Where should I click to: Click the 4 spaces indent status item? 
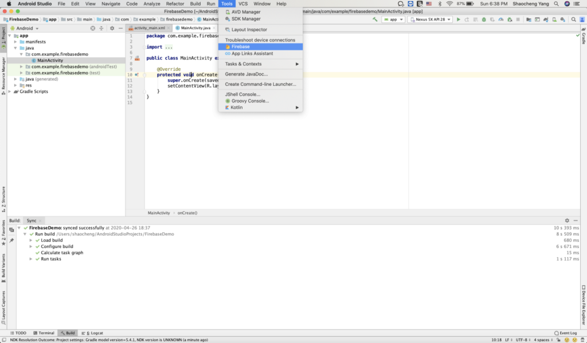543,340
